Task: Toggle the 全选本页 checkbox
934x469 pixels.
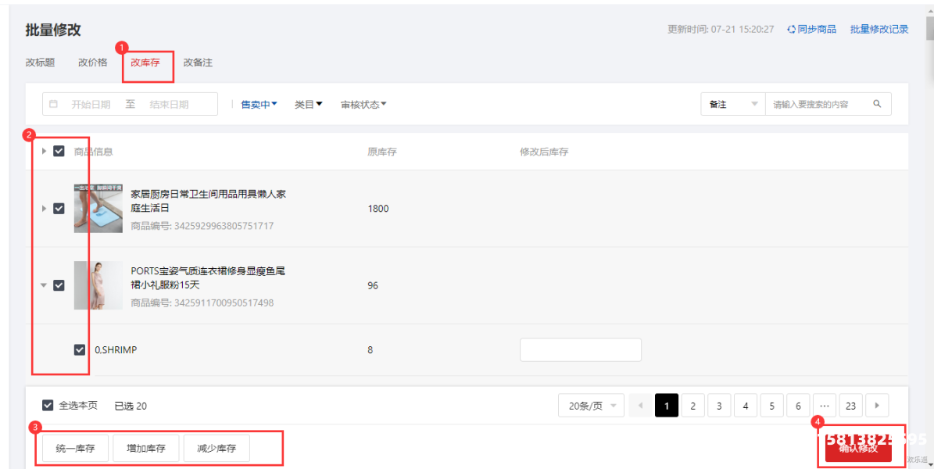Action: tap(48, 406)
